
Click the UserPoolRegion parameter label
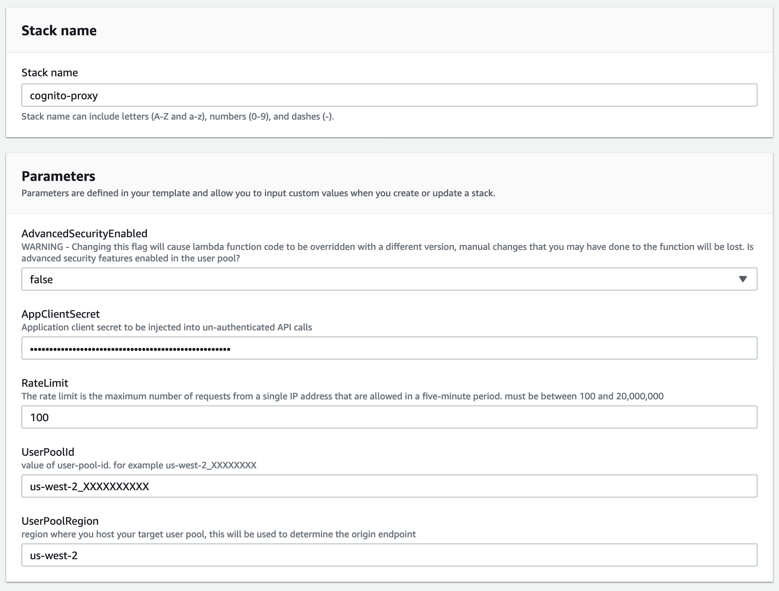tap(59, 521)
